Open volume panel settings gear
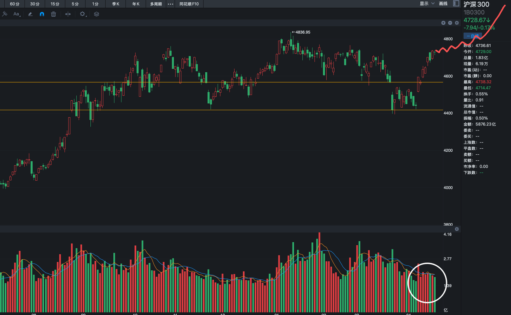Image resolution: width=511 pixels, height=315 pixels. [456, 229]
